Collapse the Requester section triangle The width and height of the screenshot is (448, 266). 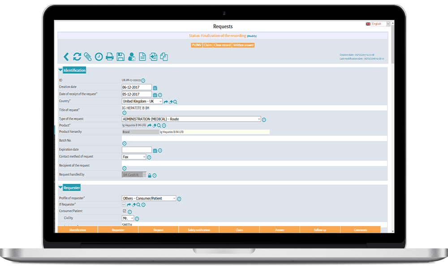click(x=60, y=188)
